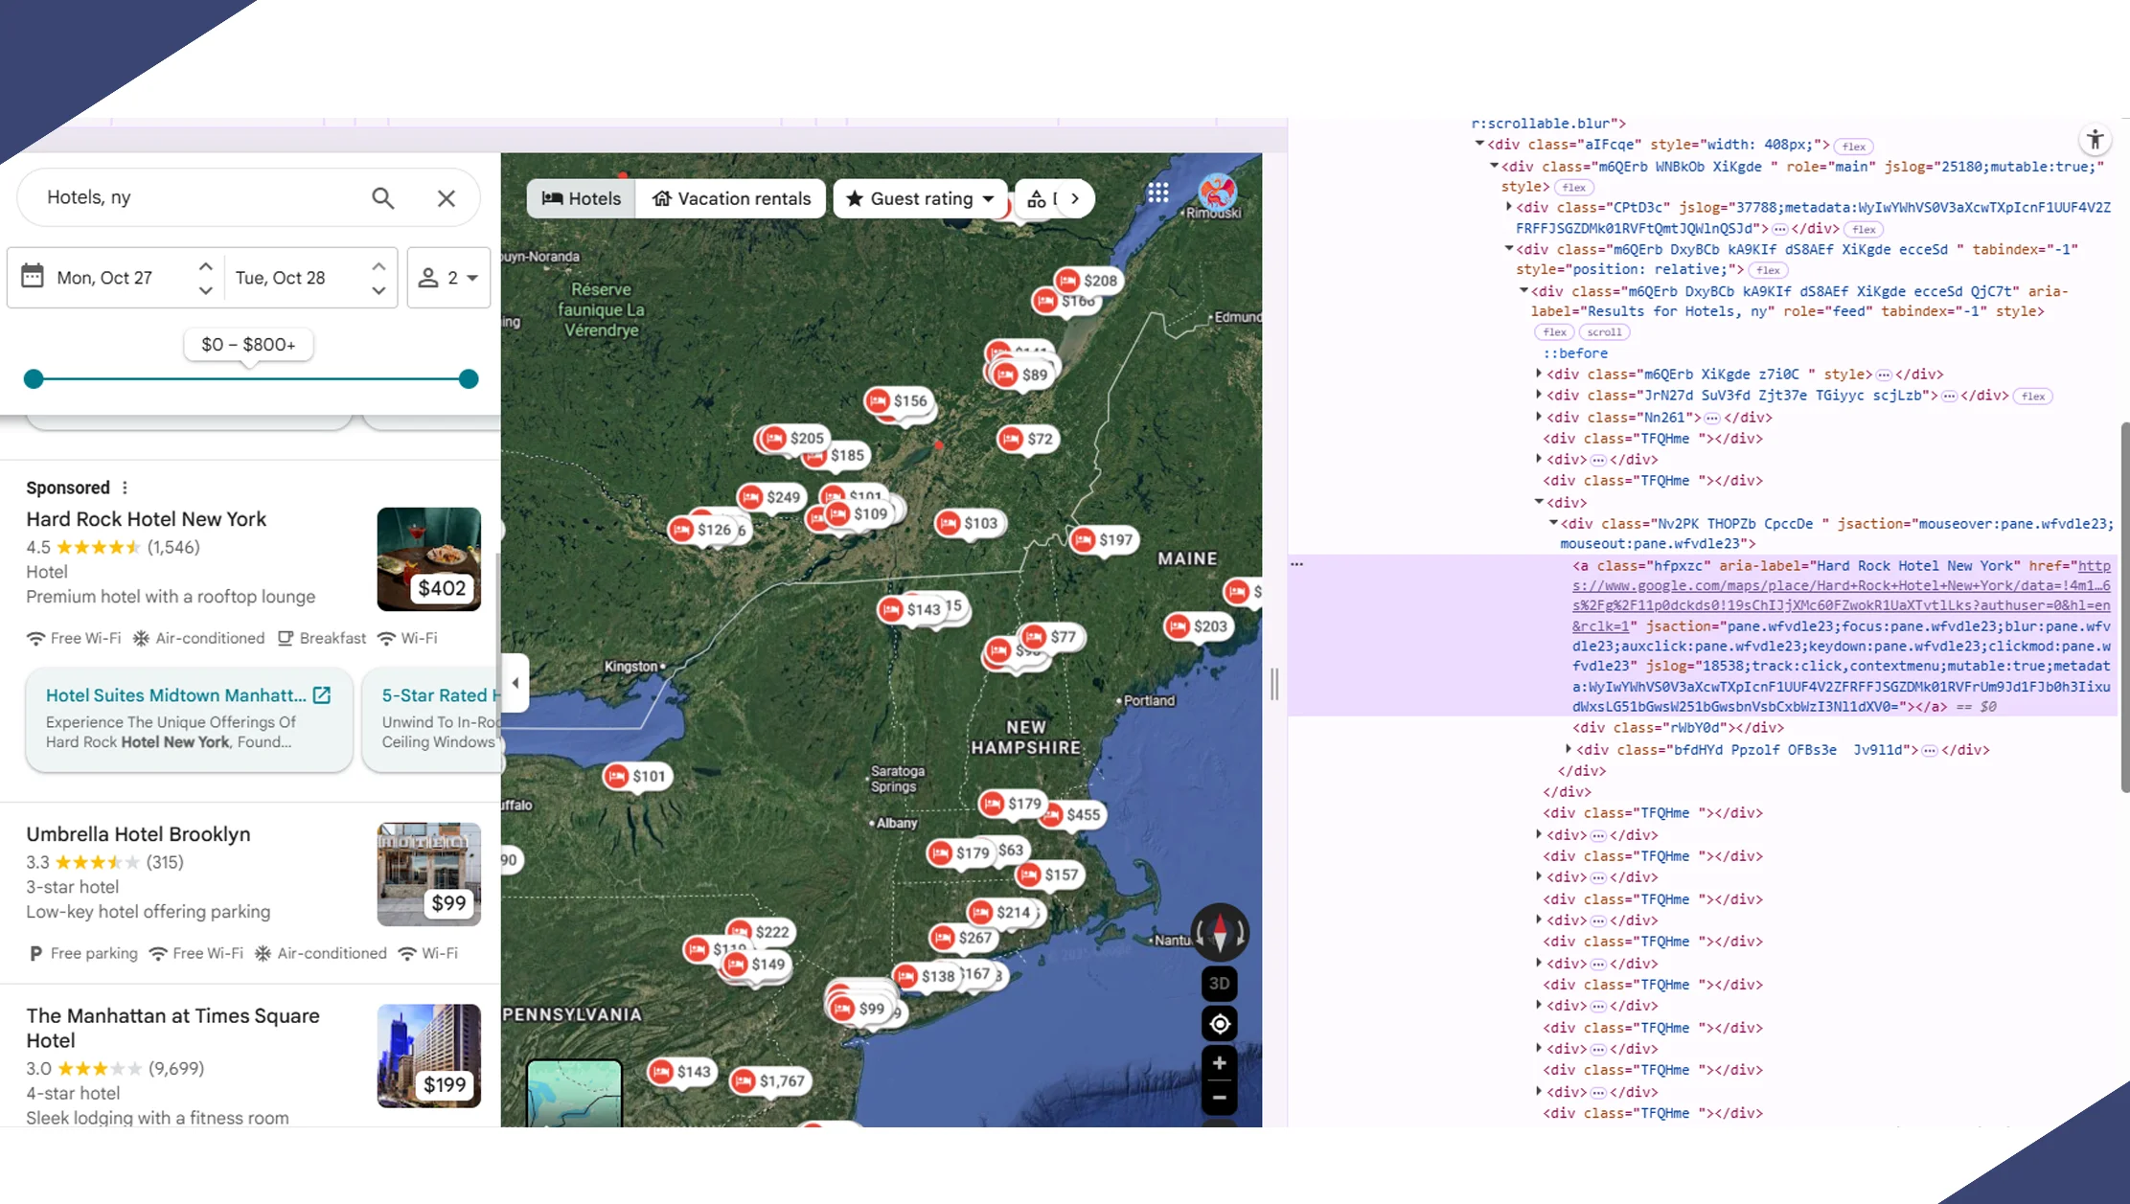Image resolution: width=2130 pixels, height=1204 pixels.
Task: Zoom out on the map
Action: (x=1219, y=1099)
